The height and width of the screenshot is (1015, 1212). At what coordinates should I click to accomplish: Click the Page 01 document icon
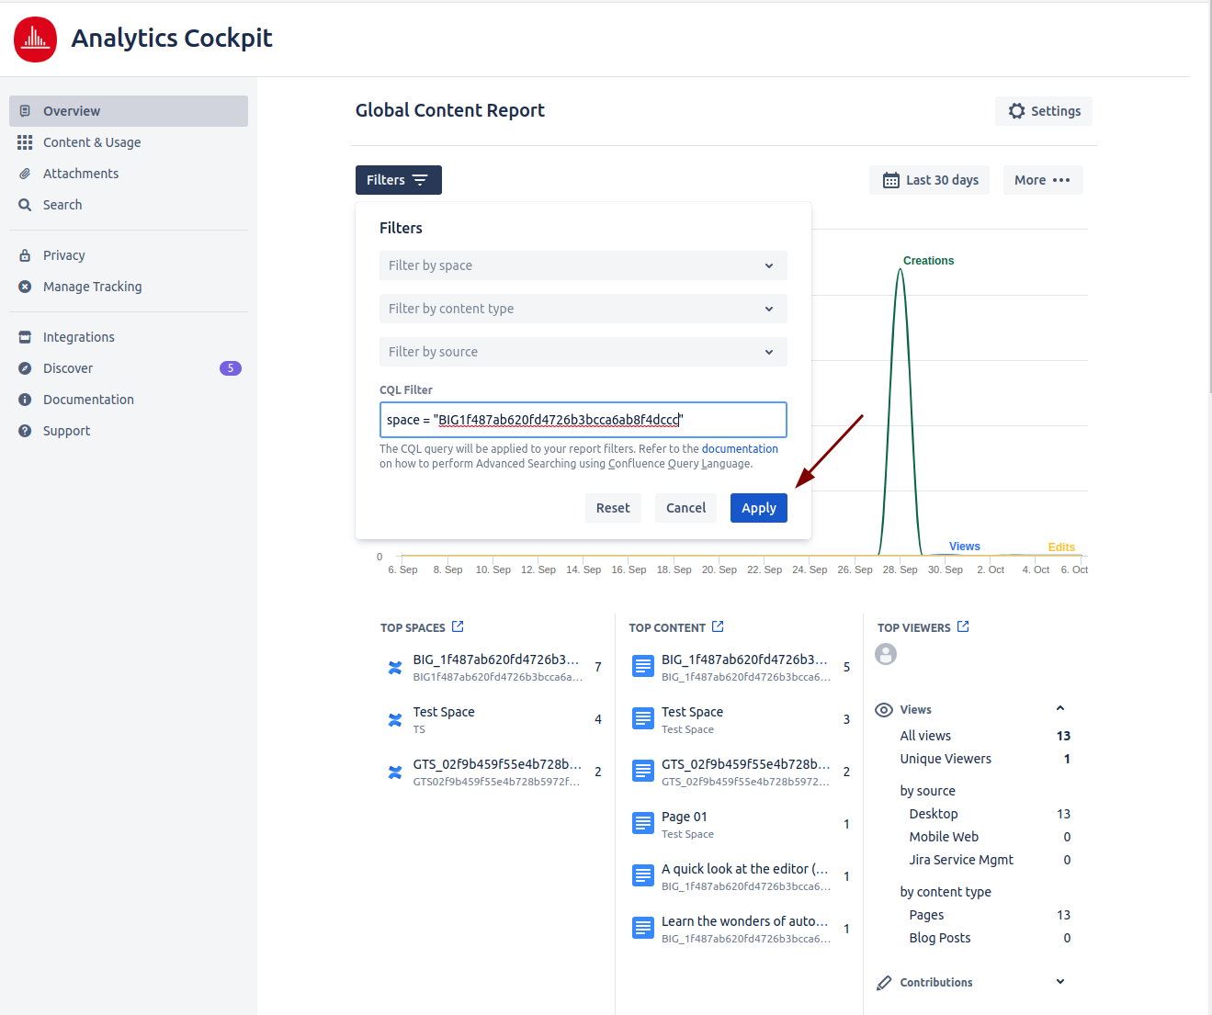643,824
